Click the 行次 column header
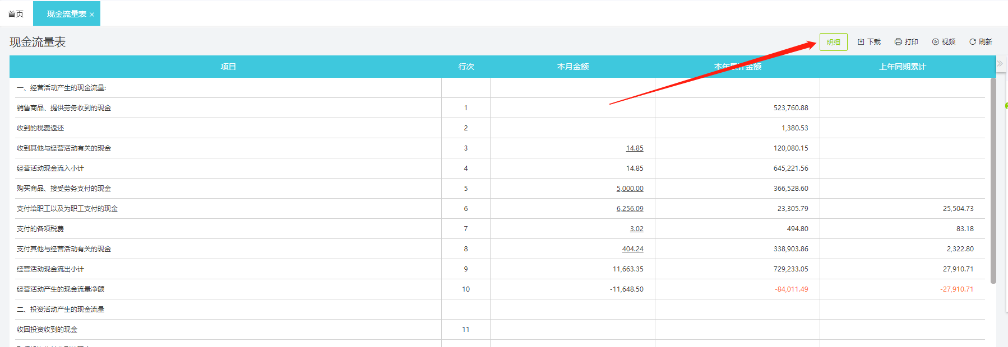1008x347 pixels. click(x=466, y=67)
